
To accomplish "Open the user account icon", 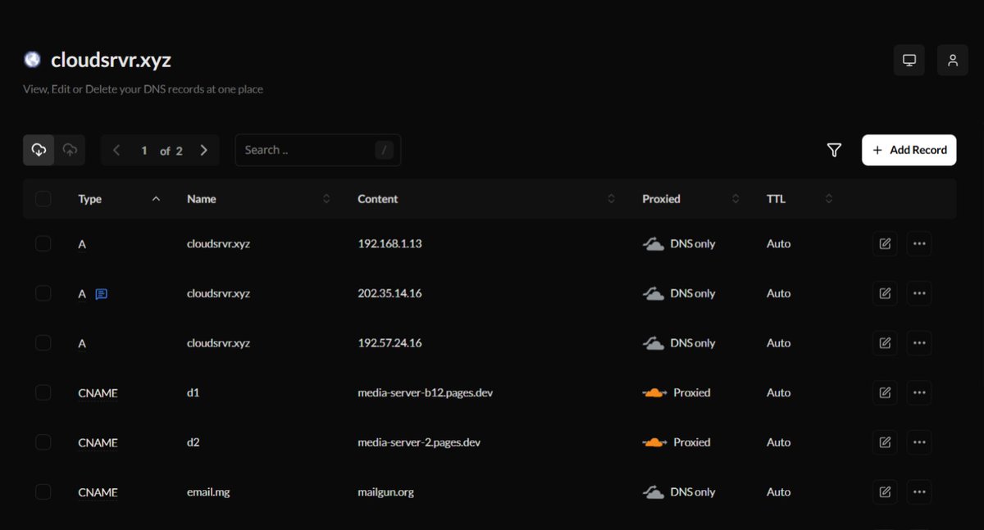I will coord(952,60).
